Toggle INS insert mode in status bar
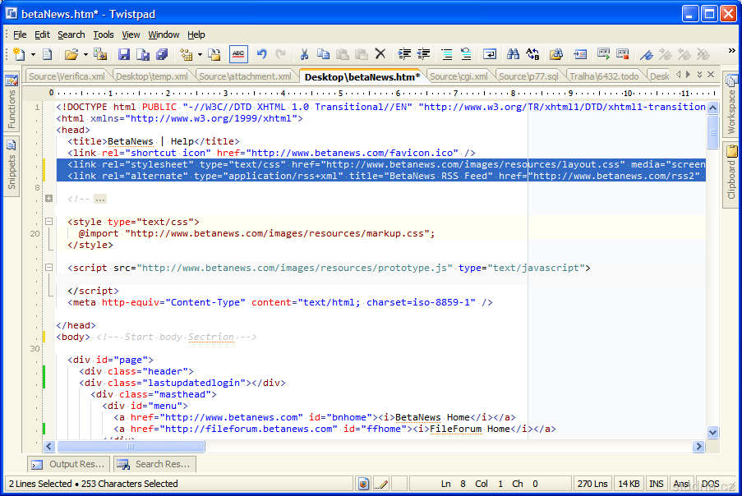The image size is (742, 496). coord(657,484)
